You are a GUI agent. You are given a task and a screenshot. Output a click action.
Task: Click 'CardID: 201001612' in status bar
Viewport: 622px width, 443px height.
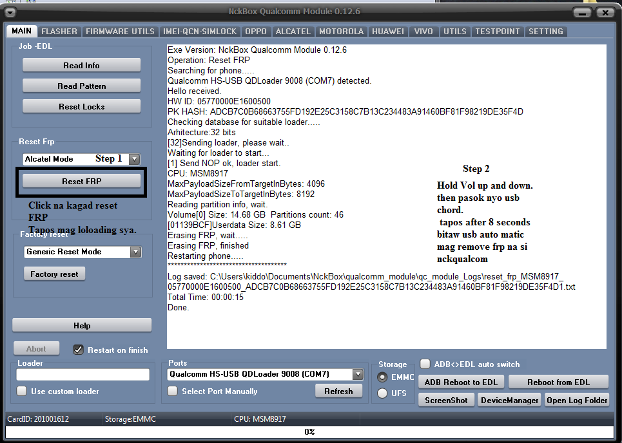click(x=38, y=419)
